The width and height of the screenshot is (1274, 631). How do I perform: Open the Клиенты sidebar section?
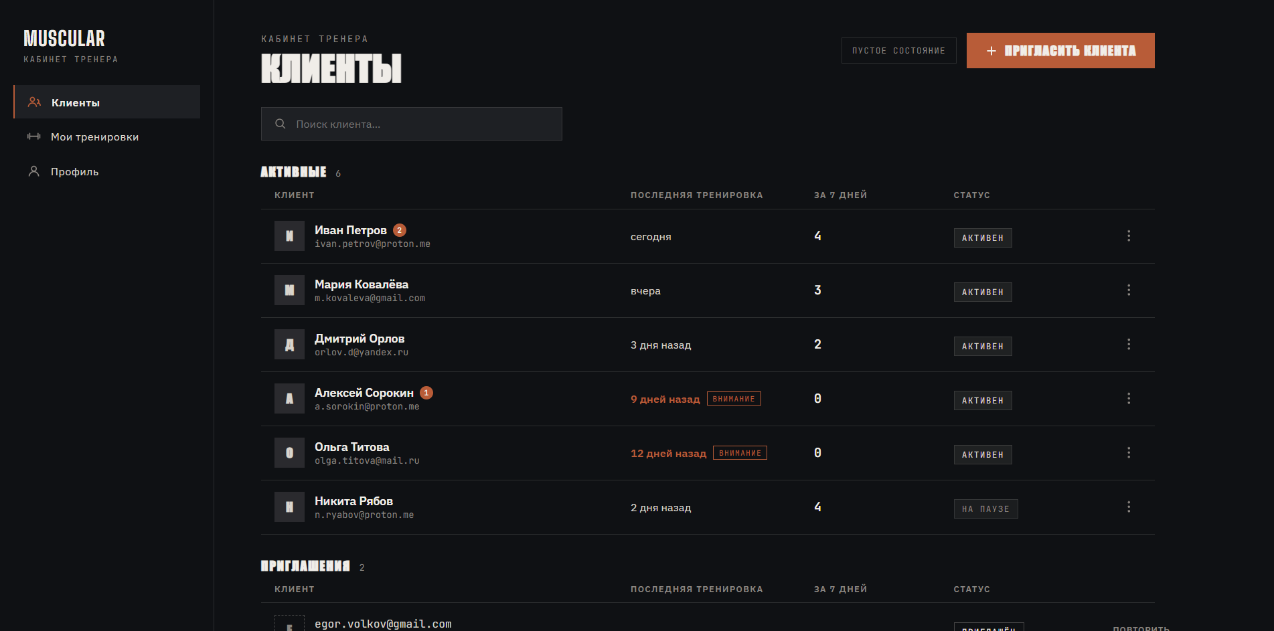(x=107, y=102)
